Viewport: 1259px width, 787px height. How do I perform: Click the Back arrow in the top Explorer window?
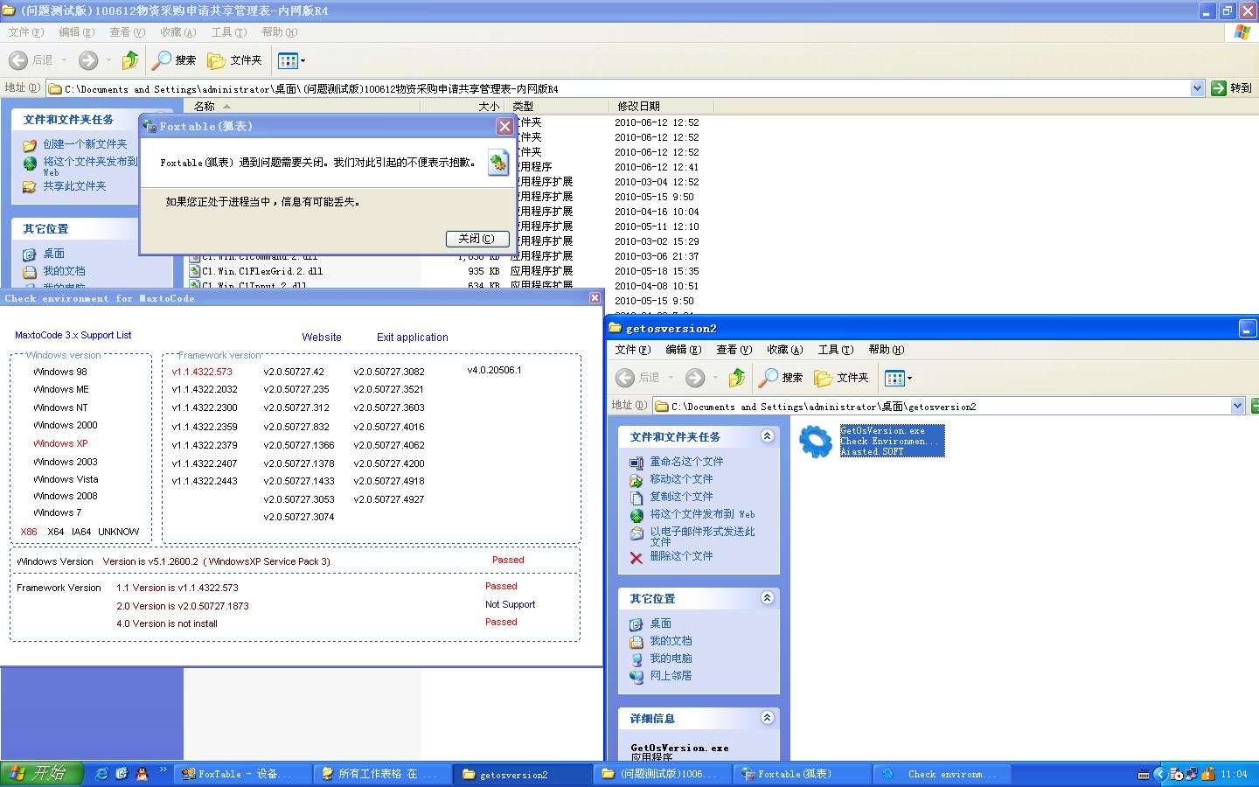[18, 60]
